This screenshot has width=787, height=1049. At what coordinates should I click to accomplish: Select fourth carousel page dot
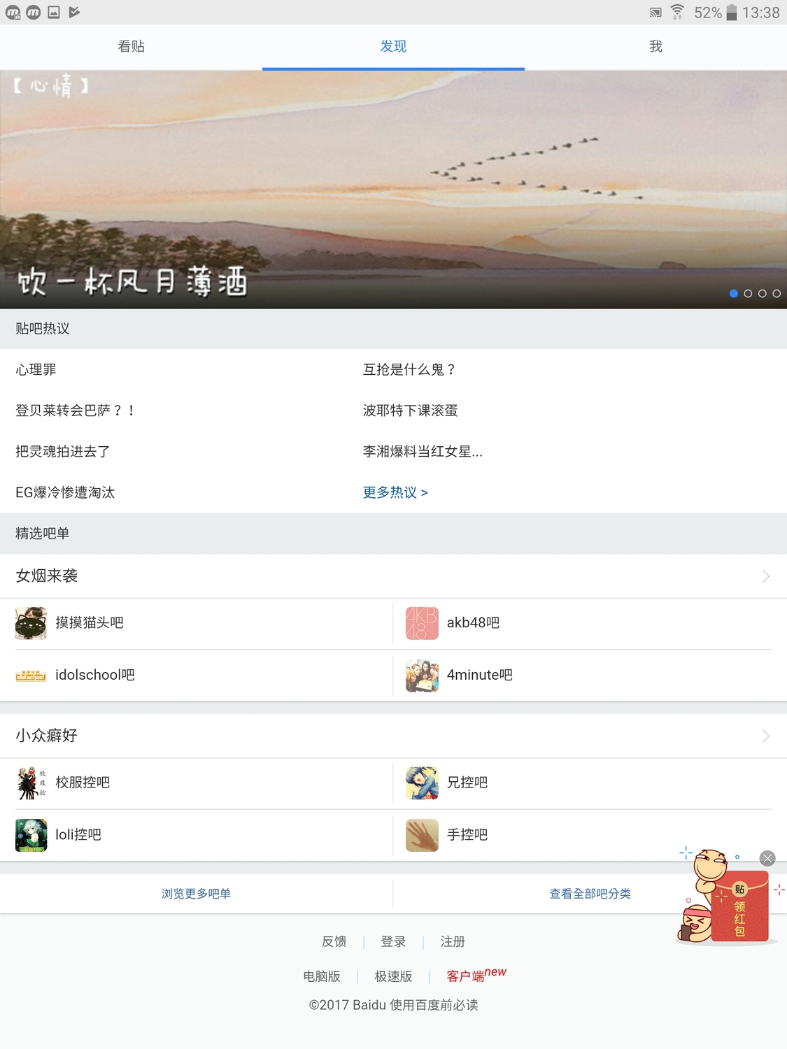(777, 294)
